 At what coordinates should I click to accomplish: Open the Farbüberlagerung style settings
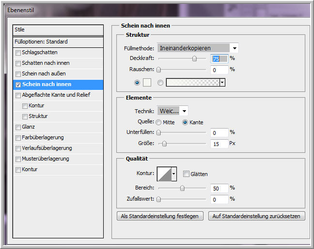pyautogui.click(x=58, y=138)
